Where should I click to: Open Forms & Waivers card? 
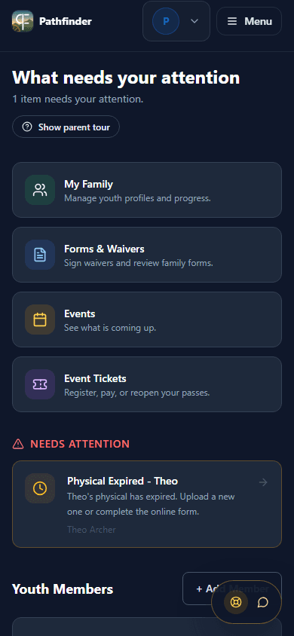147,255
